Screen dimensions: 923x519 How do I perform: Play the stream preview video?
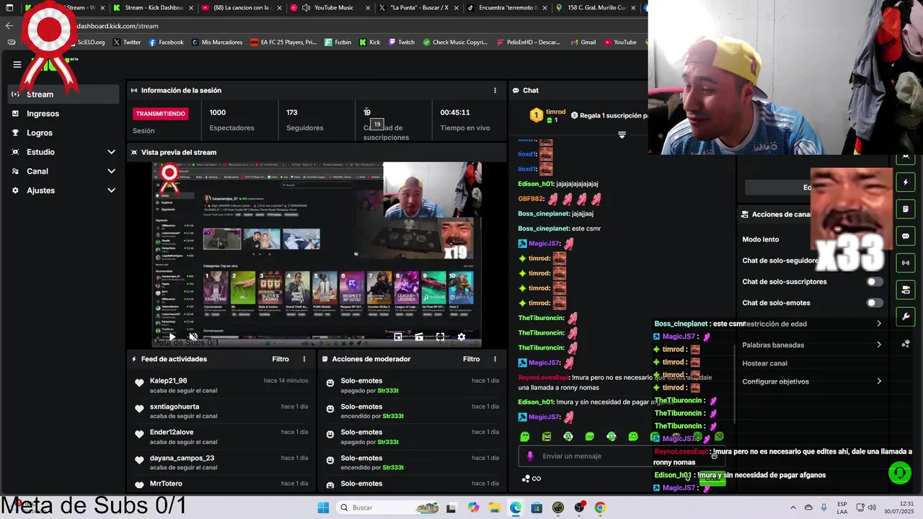pyautogui.click(x=172, y=337)
